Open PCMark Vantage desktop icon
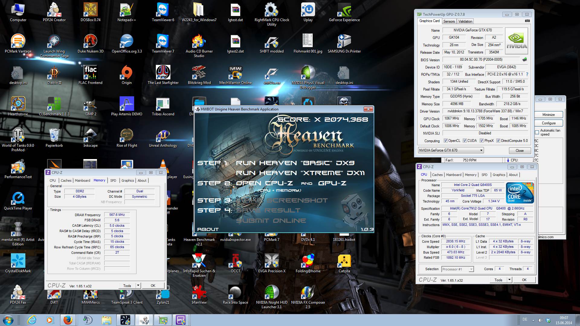 [18, 43]
